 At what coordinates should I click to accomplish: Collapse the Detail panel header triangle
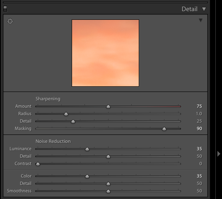[x=204, y=9]
